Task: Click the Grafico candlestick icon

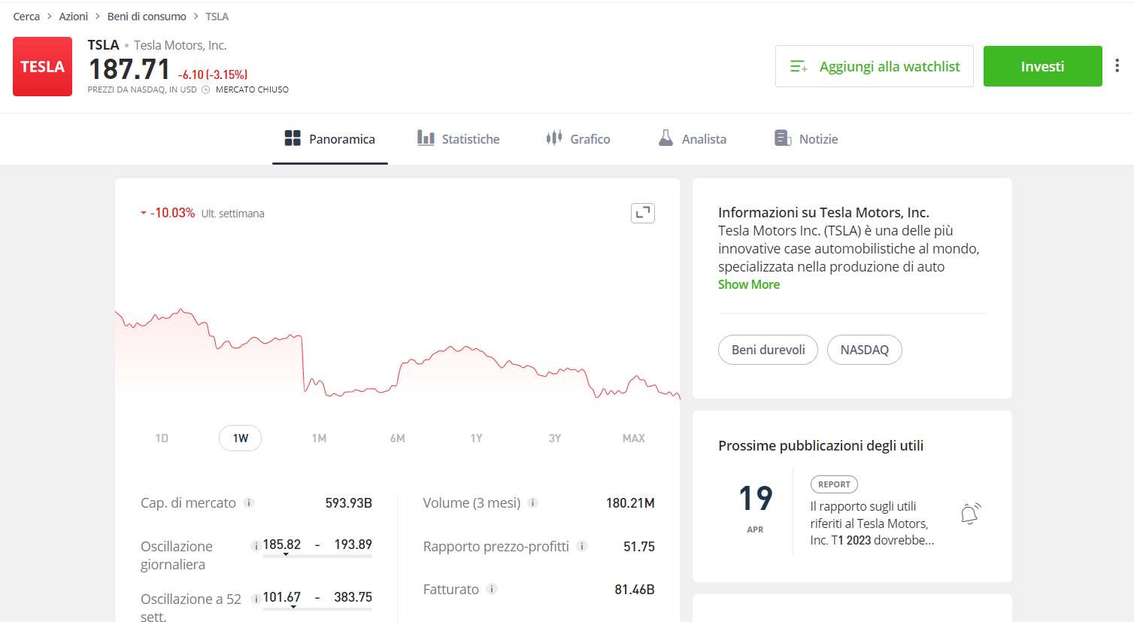Action: 554,138
